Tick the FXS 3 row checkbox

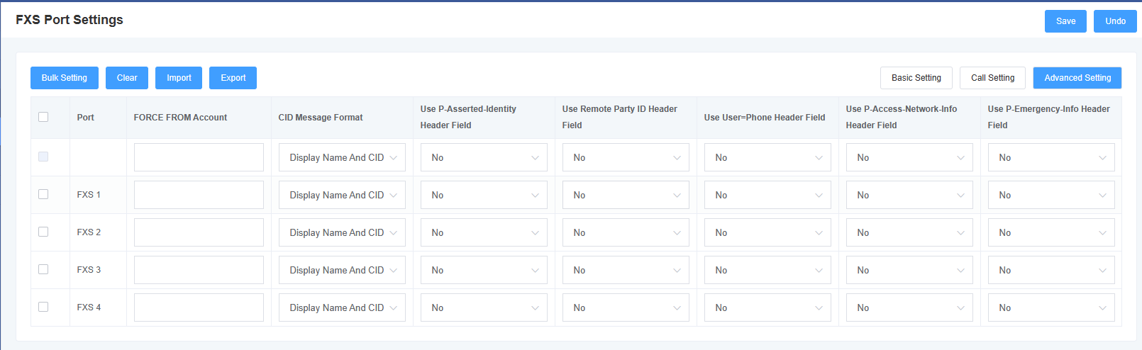[x=43, y=269]
